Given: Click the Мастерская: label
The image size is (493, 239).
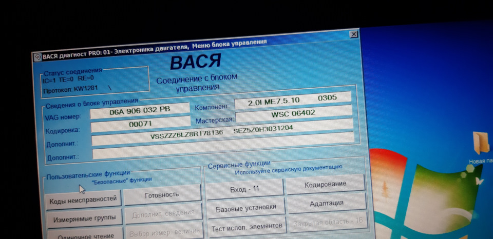Looking at the screenshot, I should 215,120.
